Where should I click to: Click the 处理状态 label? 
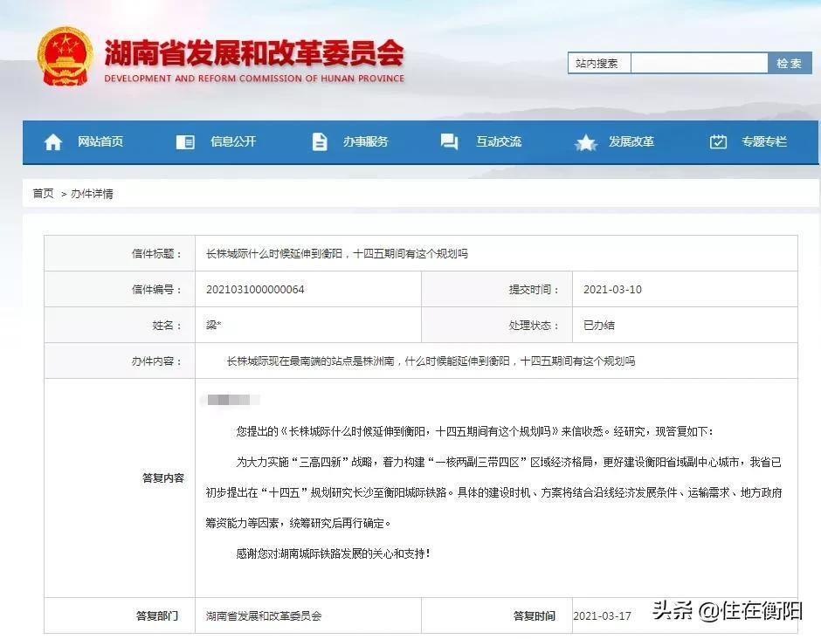(534, 325)
